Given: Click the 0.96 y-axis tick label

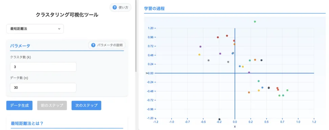Looking at the screenshot, I should coord(151,37).
